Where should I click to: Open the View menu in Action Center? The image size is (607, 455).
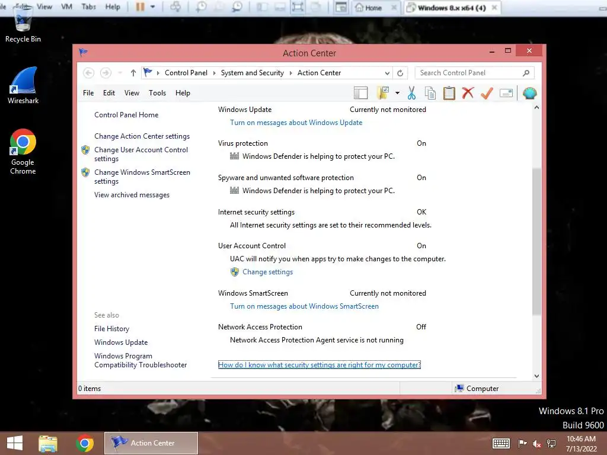(x=132, y=93)
